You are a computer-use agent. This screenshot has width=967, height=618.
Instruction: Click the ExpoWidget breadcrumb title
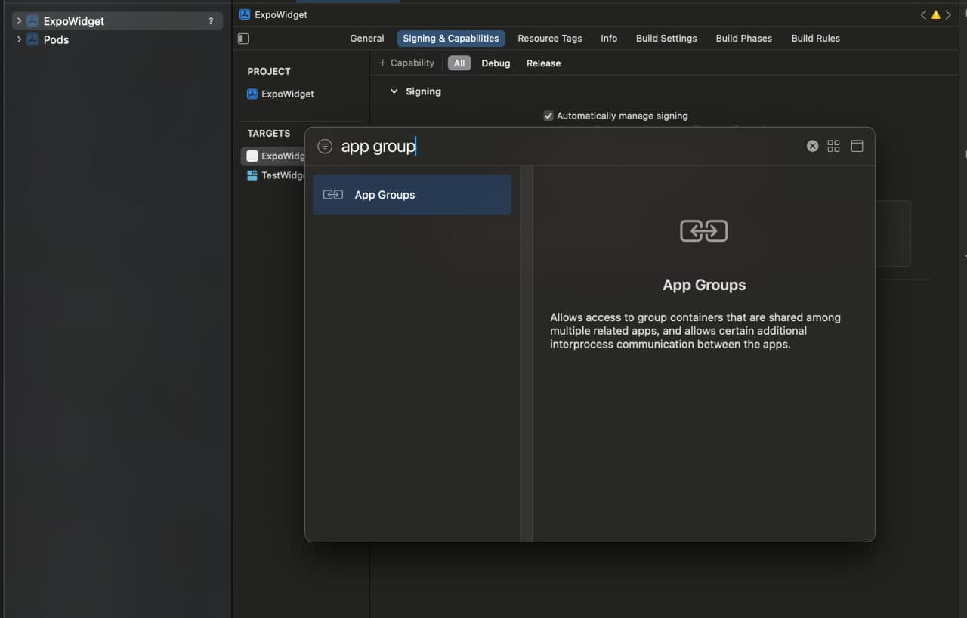[x=281, y=14]
